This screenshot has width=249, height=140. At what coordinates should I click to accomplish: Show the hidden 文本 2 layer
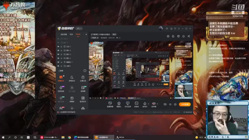(58, 39)
